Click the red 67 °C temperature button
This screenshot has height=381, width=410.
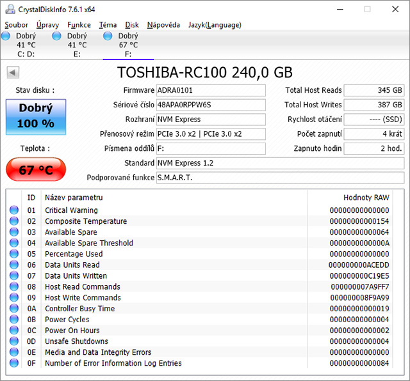pos(35,170)
